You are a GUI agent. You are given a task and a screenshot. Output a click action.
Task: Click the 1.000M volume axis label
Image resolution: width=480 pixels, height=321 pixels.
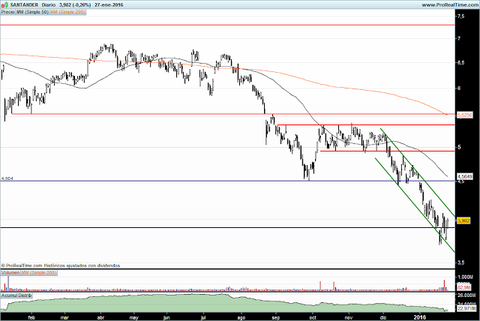pos(465,277)
